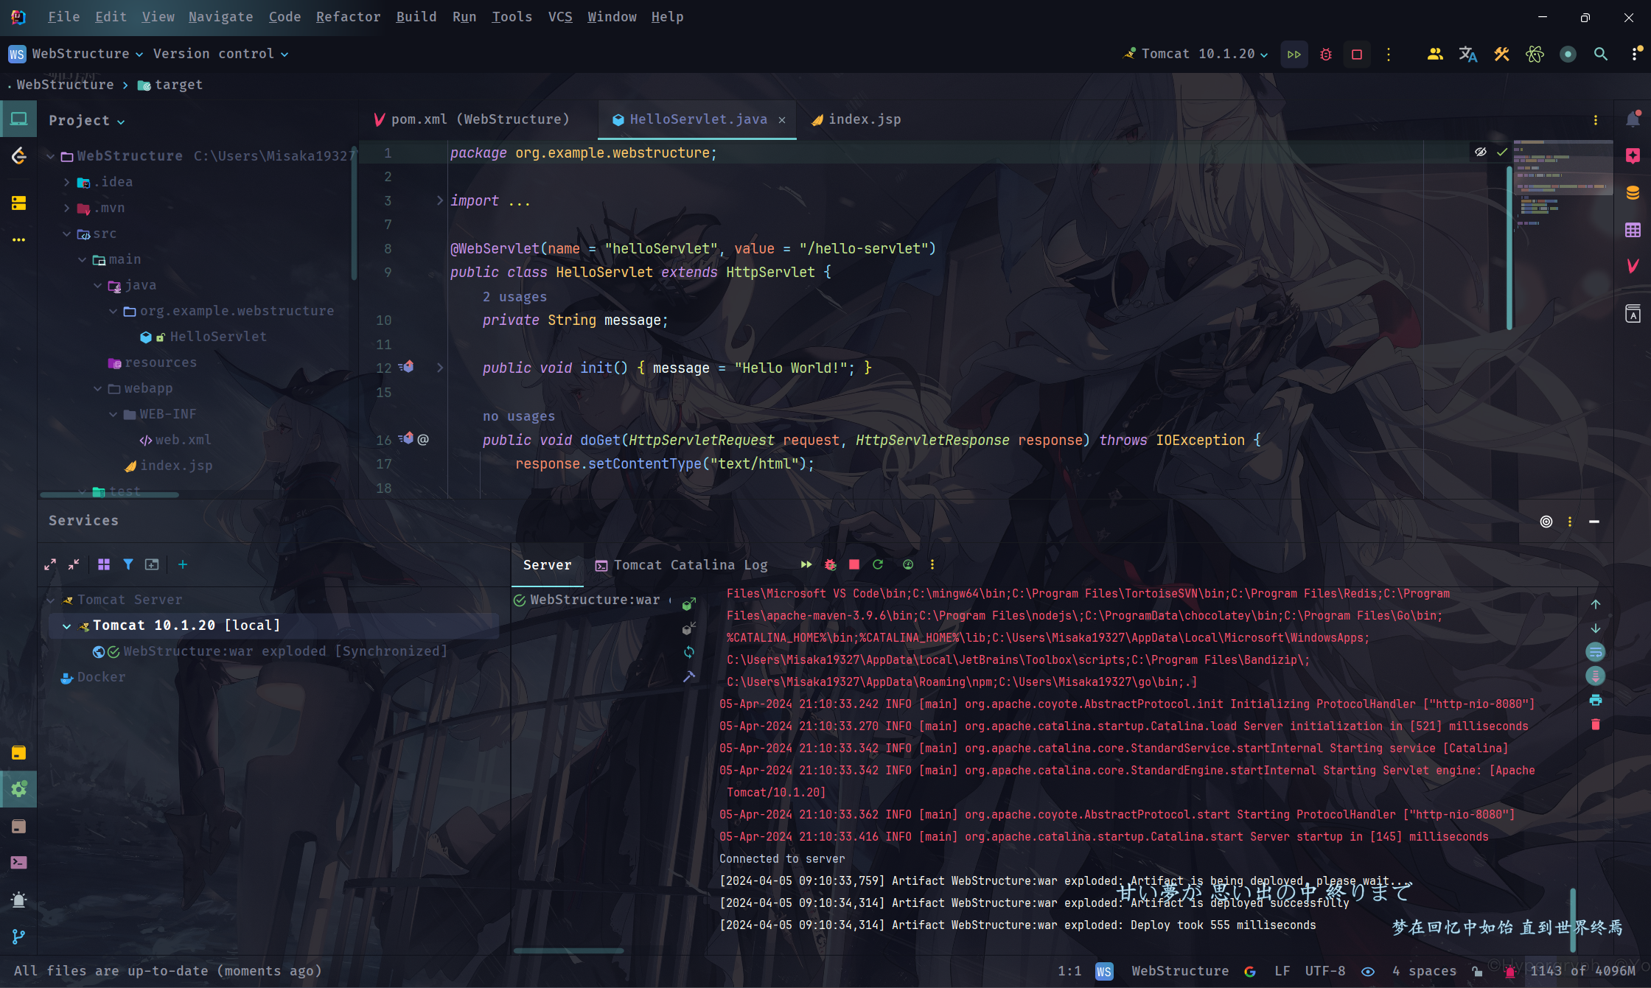This screenshot has height=988, width=1651.
Task: Open the Maven tool window
Action: 1633,266
